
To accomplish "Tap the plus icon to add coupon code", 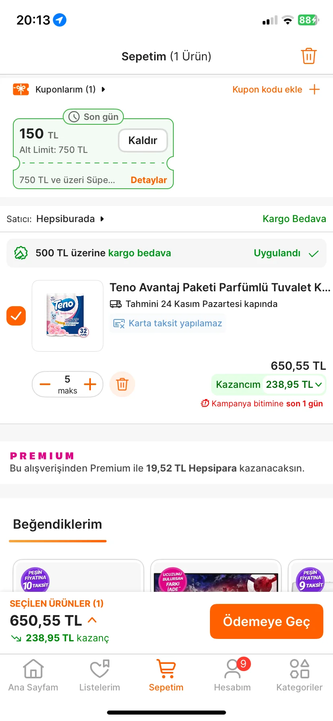I will [314, 89].
